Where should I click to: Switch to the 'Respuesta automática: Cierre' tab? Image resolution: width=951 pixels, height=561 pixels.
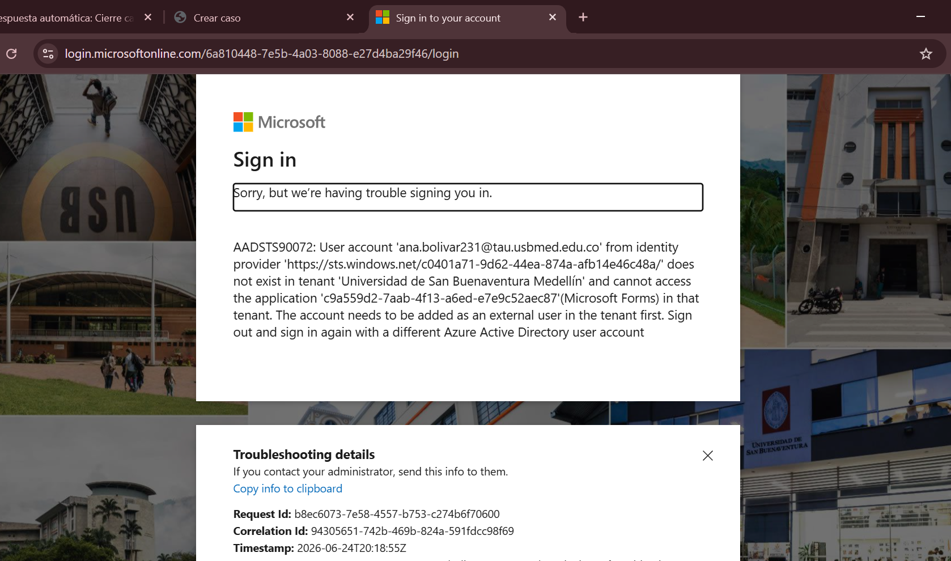coord(67,18)
